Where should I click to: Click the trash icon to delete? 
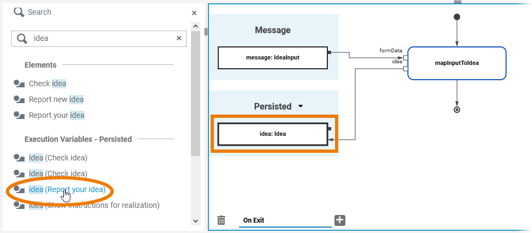click(x=221, y=220)
